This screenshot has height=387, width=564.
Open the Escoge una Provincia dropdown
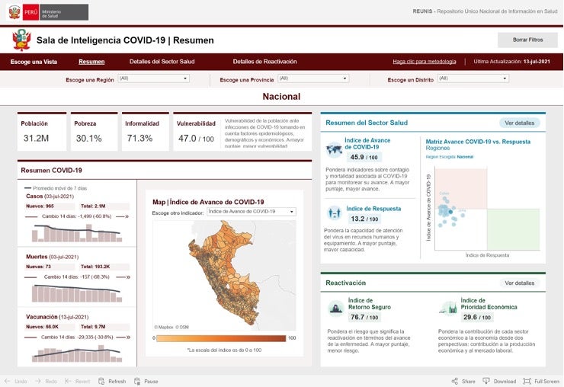(x=313, y=78)
